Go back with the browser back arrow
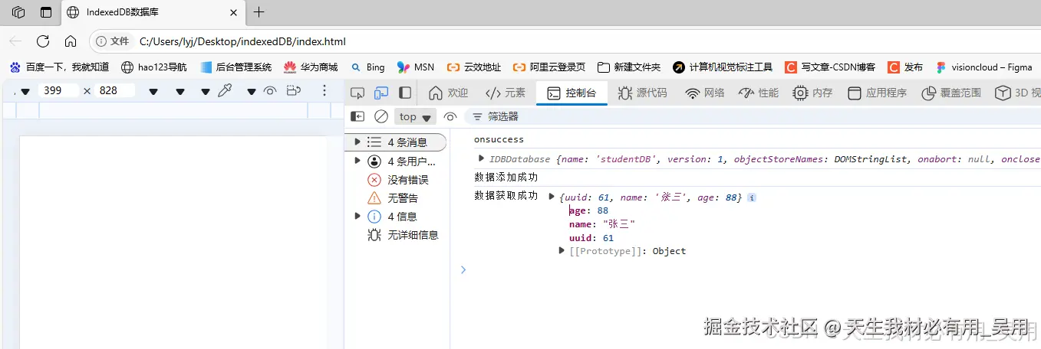This screenshot has height=349, width=1041. [15, 41]
